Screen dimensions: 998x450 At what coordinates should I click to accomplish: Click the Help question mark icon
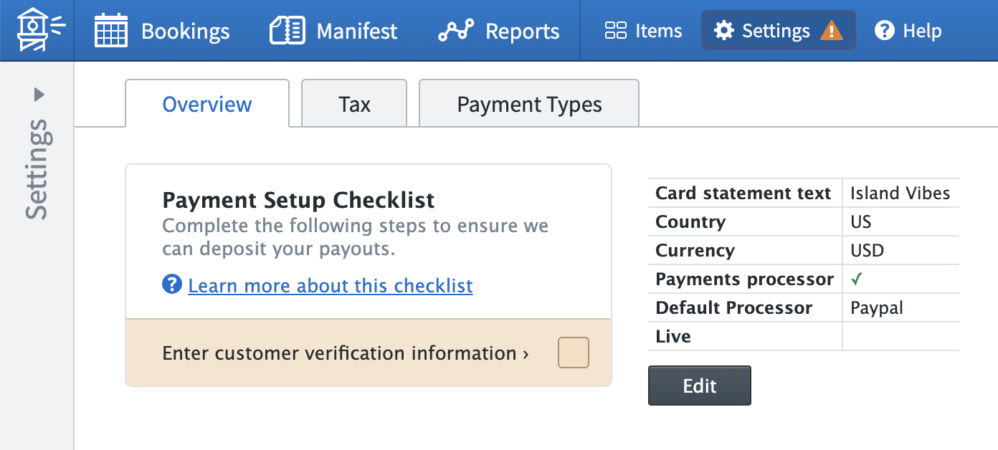pyautogui.click(x=885, y=31)
